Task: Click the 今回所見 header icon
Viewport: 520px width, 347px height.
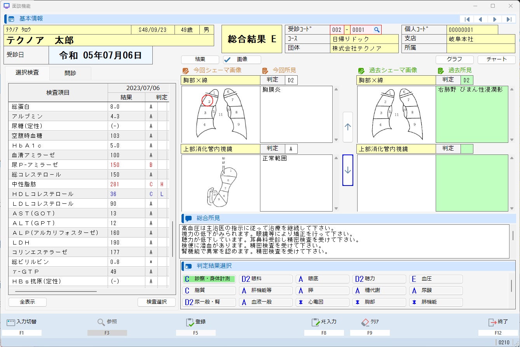Action: pos(265,71)
